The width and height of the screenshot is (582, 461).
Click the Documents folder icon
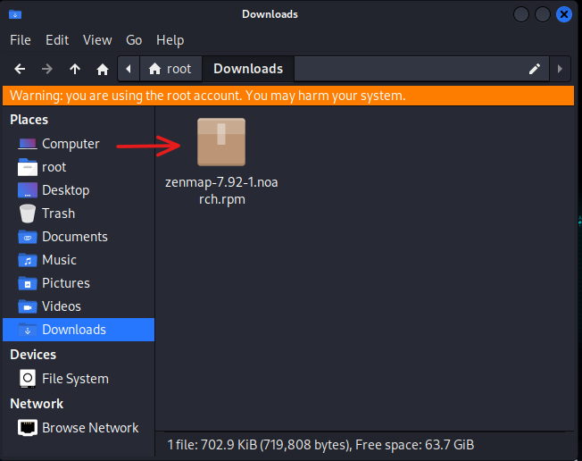pyautogui.click(x=28, y=237)
